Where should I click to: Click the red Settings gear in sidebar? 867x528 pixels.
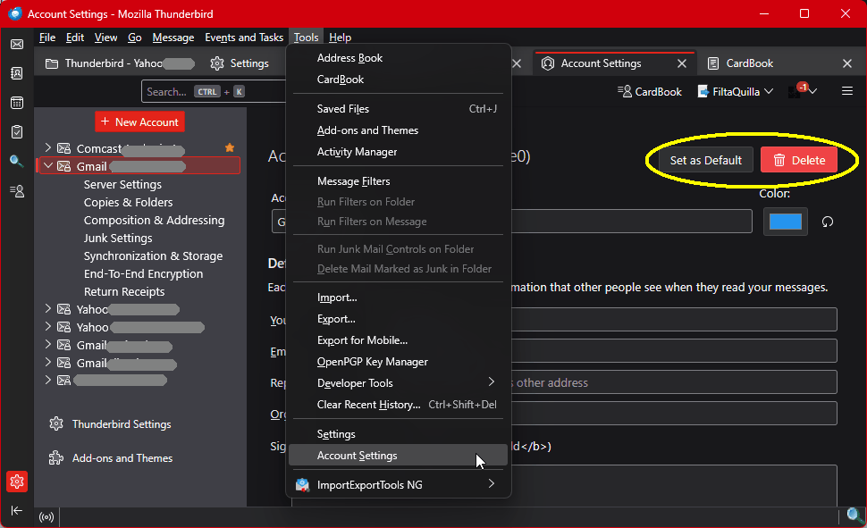pos(17,482)
